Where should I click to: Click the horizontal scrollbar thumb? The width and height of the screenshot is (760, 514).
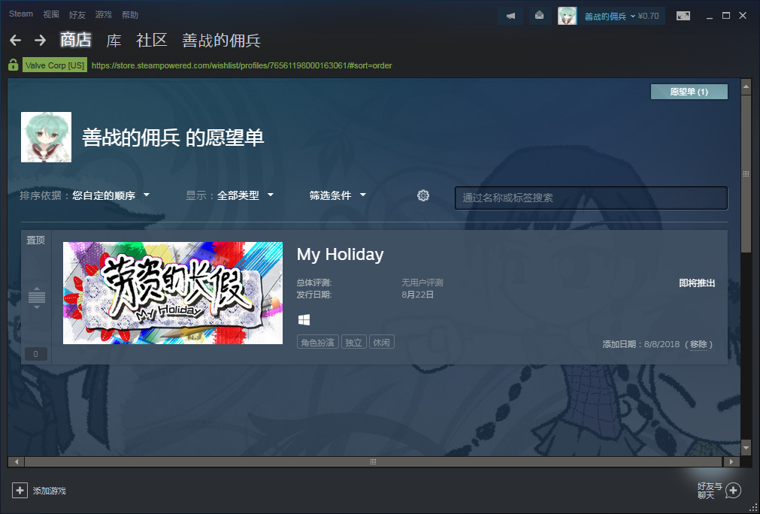(373, 461)
